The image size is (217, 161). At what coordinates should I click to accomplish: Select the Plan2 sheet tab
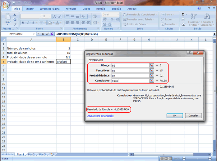pos(31,154)
